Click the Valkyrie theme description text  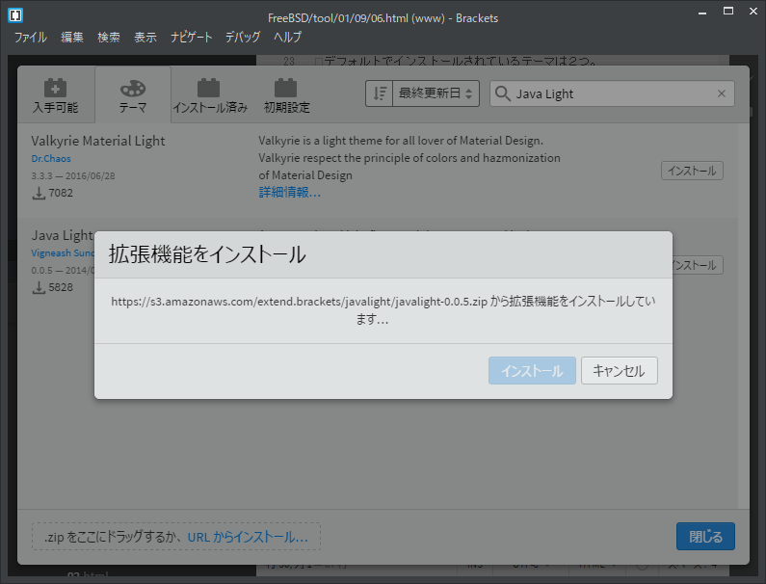point(409,158)
